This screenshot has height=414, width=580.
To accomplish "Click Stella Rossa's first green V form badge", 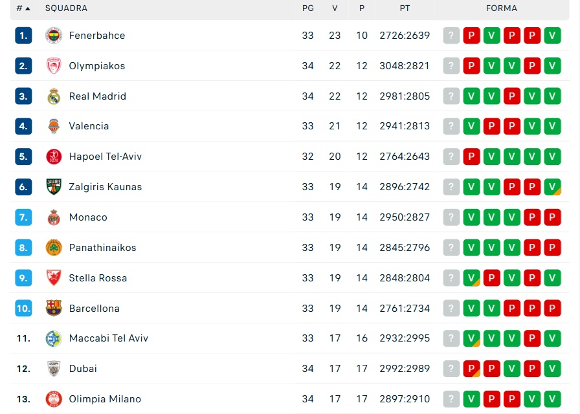I will click(x=471, y=278).
